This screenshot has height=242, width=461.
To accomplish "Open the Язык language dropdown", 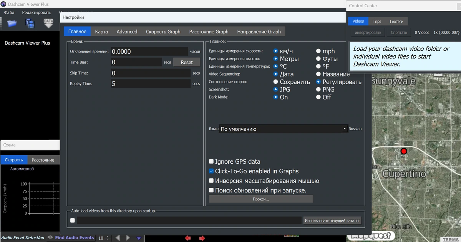I will (284, 129).
